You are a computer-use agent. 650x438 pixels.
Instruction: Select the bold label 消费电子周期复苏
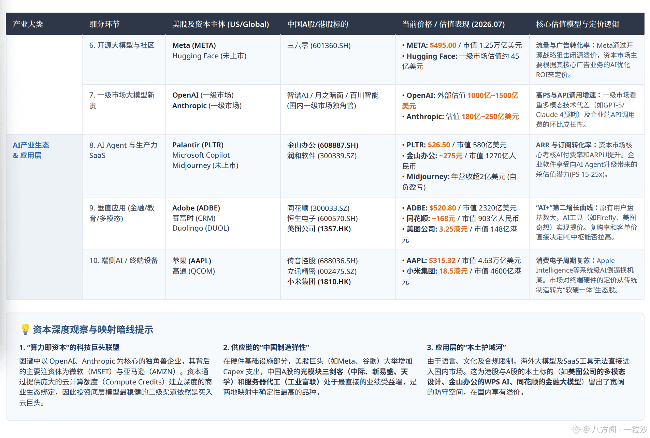563,261
